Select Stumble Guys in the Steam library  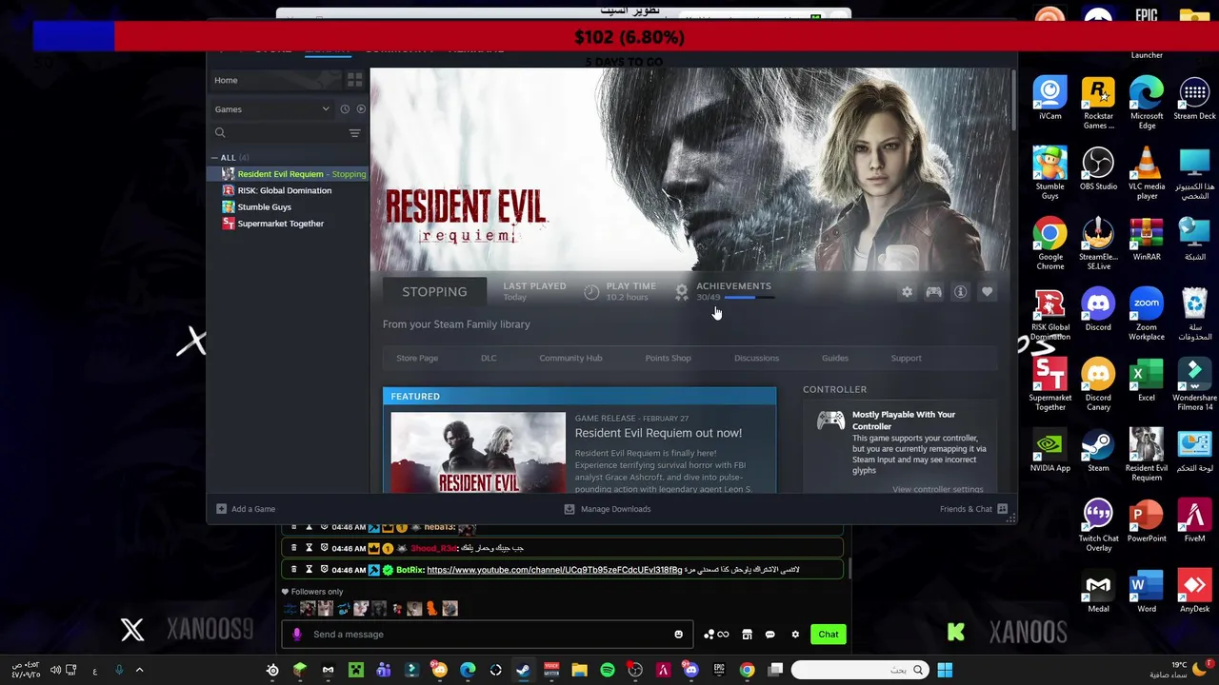[289, 206]
